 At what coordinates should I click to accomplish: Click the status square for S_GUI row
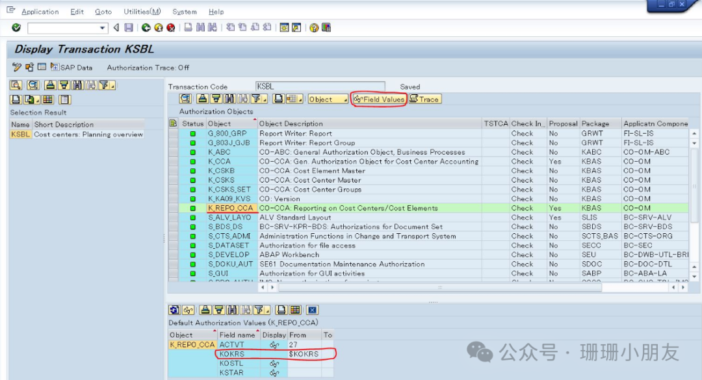tap(192, 273)
